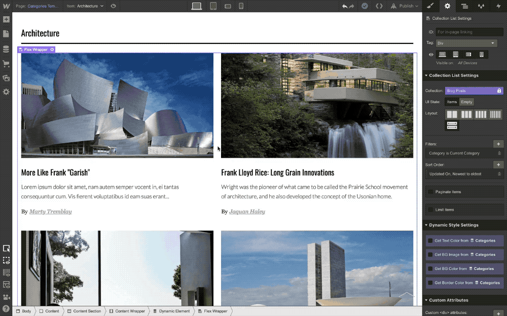
Task: Open the Marty Tremblay author link
Action: (50, 211)
